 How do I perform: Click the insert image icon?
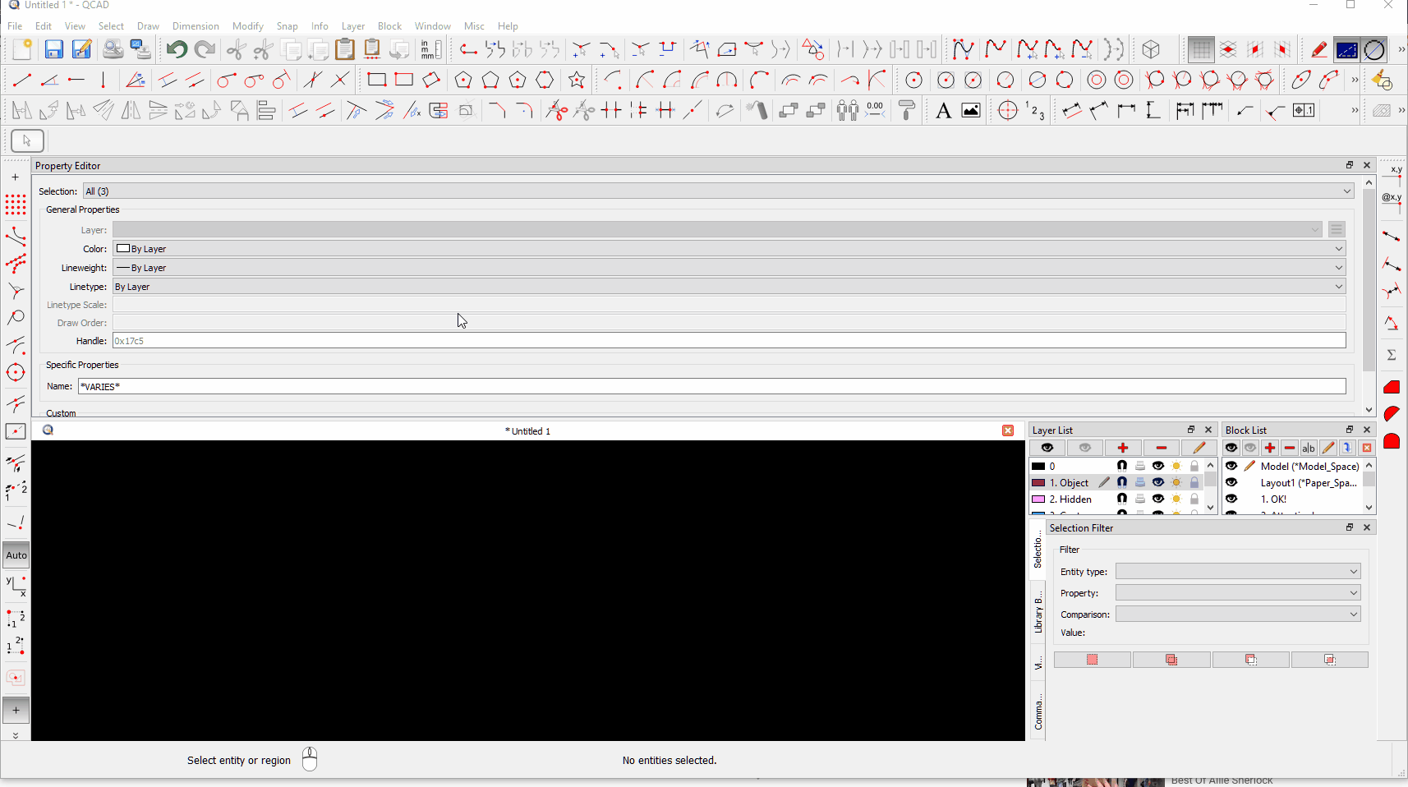971,110
